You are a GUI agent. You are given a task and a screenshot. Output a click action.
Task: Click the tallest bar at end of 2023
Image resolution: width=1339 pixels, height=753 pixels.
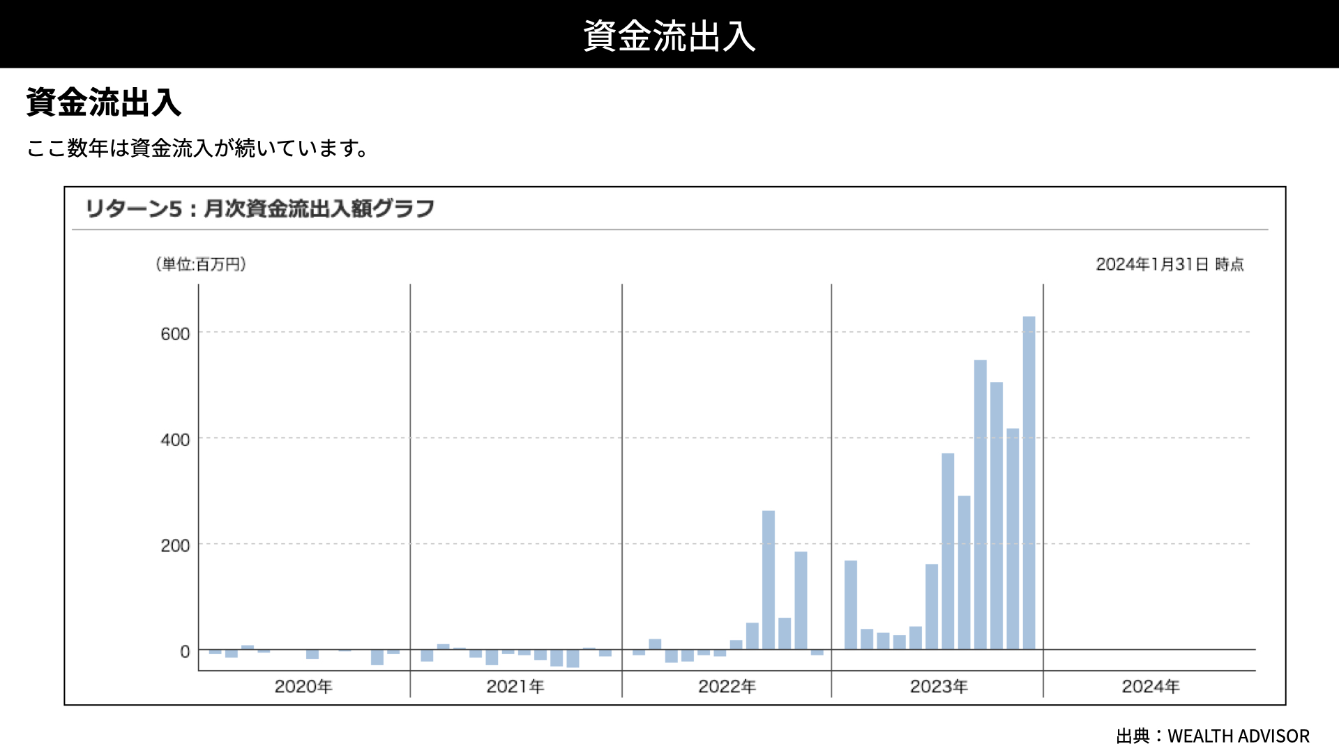[x=1029, y=482]
